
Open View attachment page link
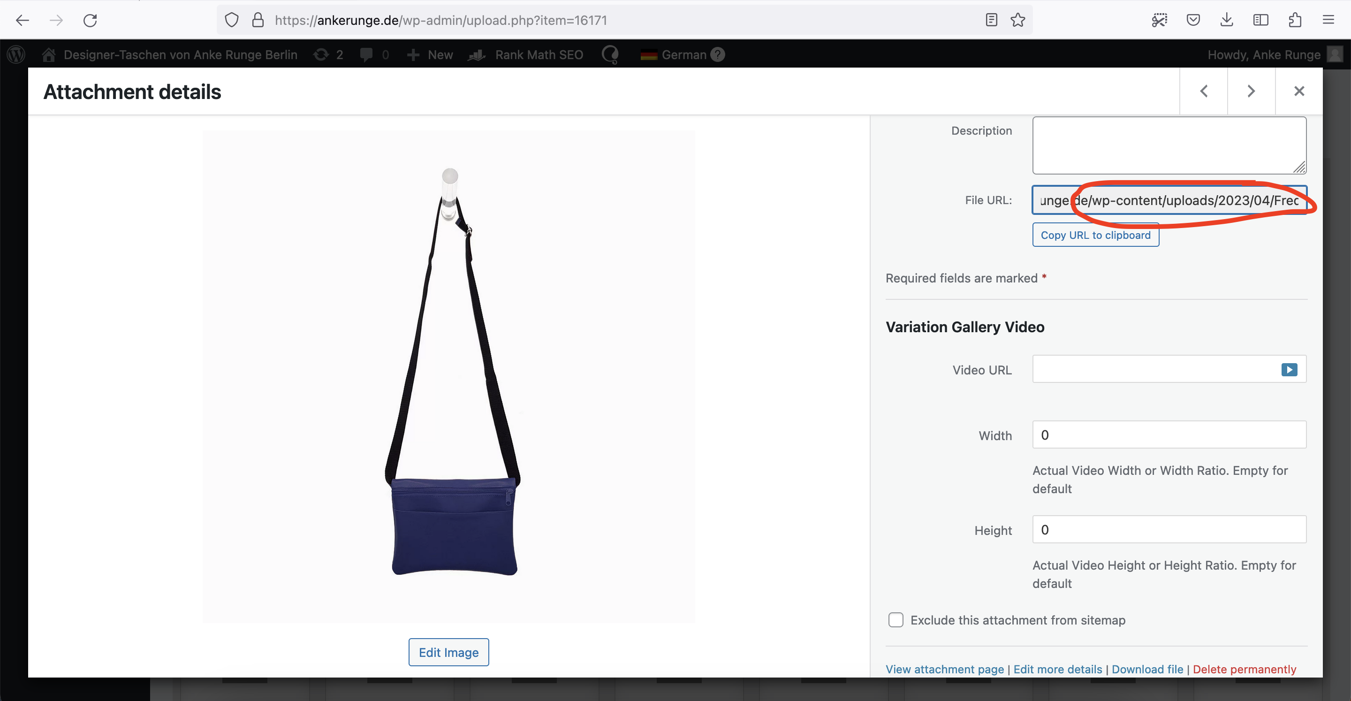click(x=945, y=669)
